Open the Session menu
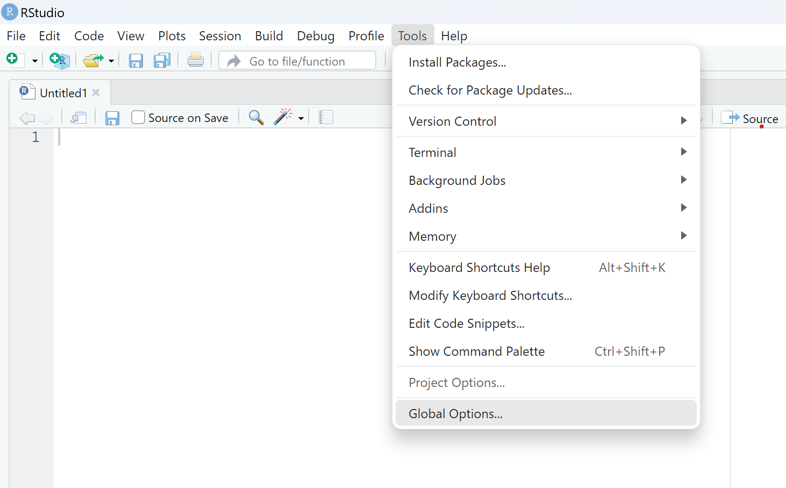The width and height of the screenshot is (786, 488). point(220,36)
